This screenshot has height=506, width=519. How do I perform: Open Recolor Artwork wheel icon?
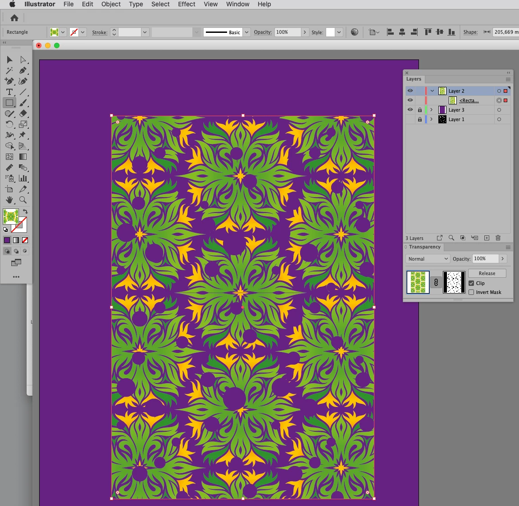(355, 32)
